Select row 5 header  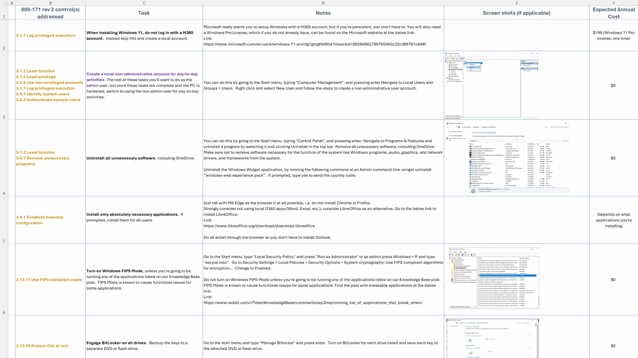pos(4,241)
